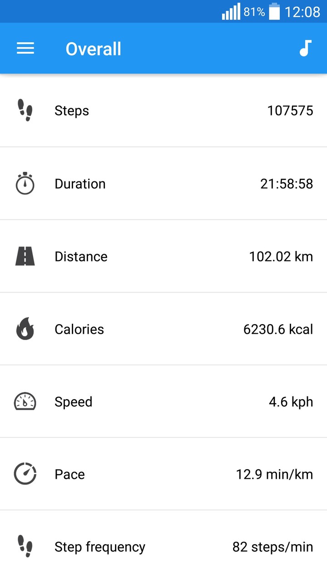Tap the speedometer icon beside Speed

point(25,402)
